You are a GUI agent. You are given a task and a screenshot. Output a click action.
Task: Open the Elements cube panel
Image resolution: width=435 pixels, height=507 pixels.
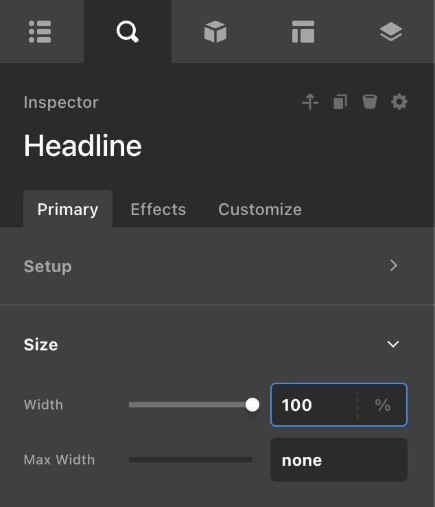tap(215, 32)
